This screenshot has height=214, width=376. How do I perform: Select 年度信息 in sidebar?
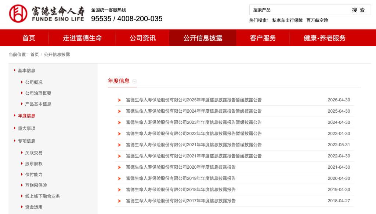(x=26, y=116)
